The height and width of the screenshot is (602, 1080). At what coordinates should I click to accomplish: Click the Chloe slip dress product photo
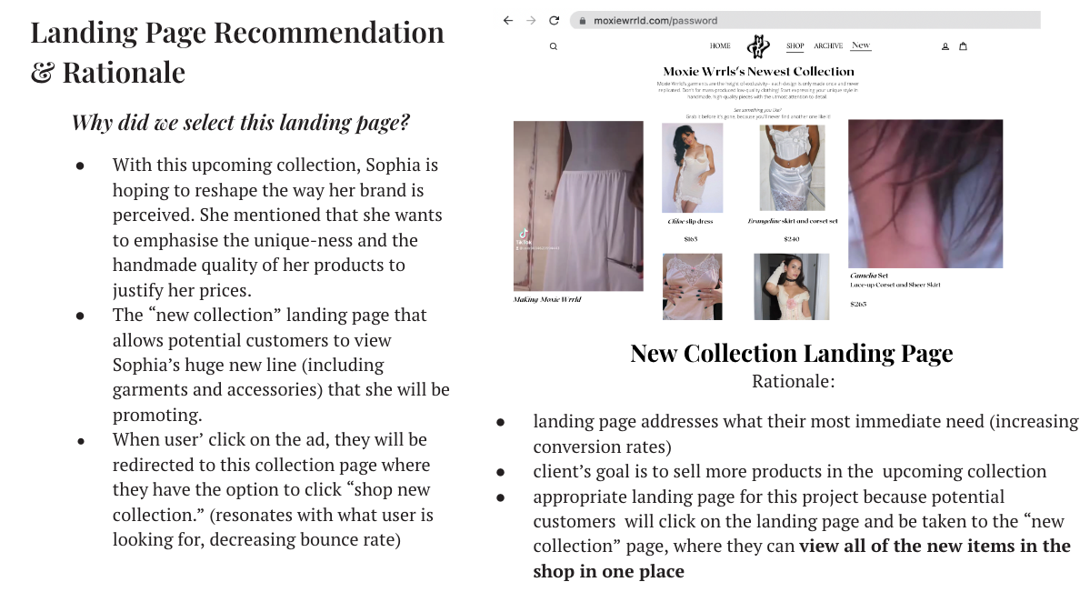(692, 168)
